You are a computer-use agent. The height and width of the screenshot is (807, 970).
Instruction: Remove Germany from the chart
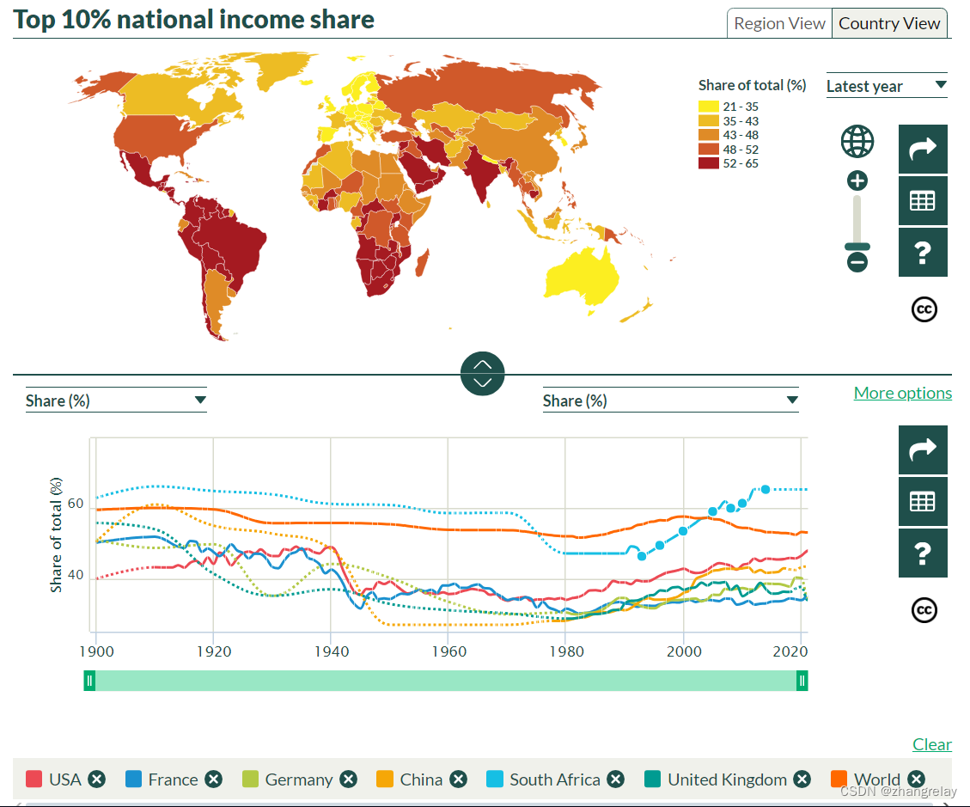(348, 779)
